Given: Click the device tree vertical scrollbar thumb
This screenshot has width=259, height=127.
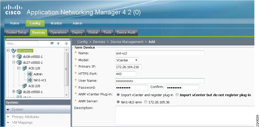Looking at the screenshot, I should pyautogui.click(x=66, y=69).
